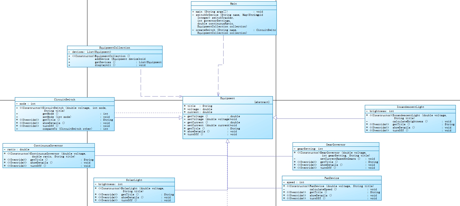The image size is (460, 206).
Task: Select devices: List<Equipment> attribute
Action: tap(90, 51)
